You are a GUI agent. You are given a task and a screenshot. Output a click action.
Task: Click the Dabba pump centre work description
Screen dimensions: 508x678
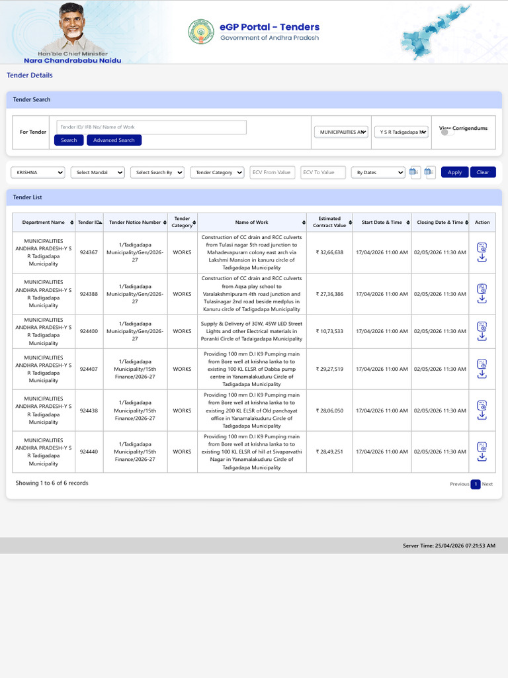pos(251,369)
